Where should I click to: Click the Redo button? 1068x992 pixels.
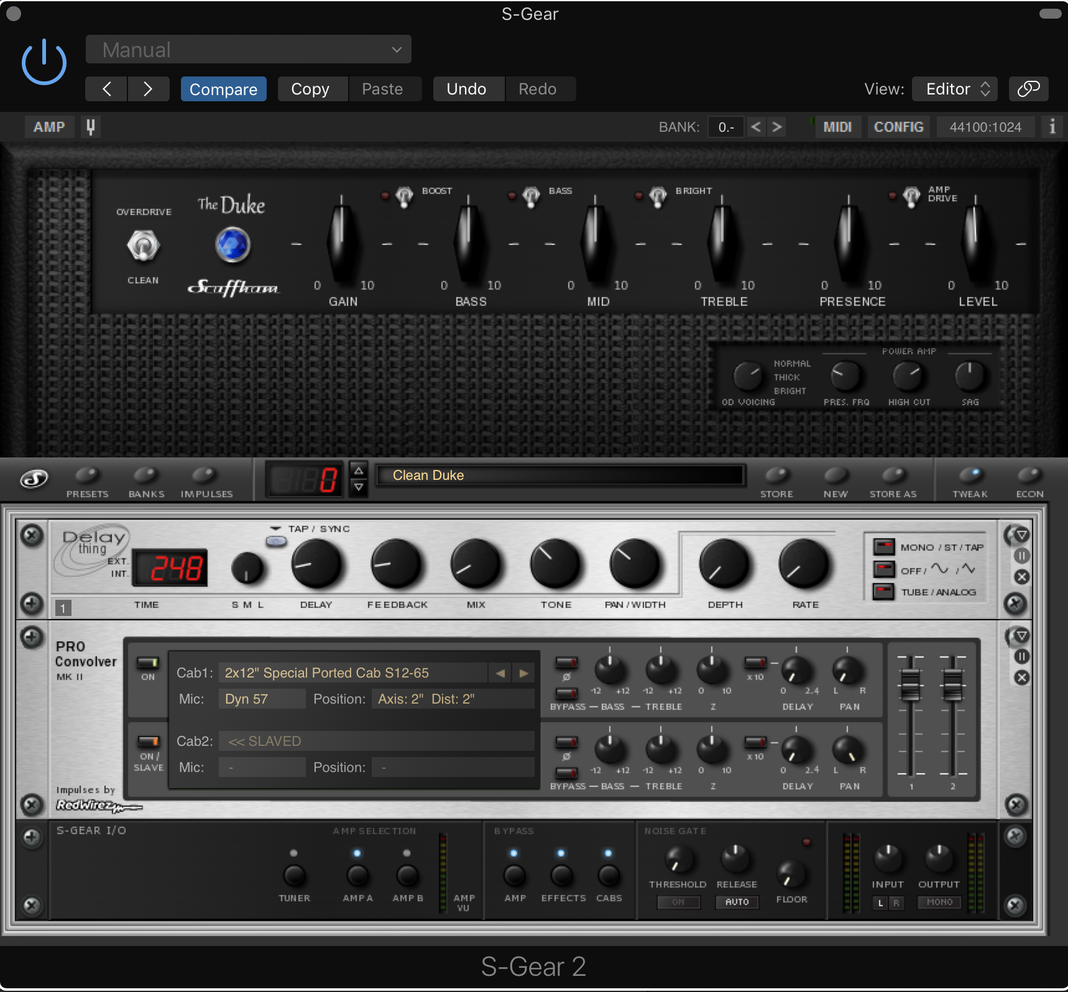click(x=540, y=89)
